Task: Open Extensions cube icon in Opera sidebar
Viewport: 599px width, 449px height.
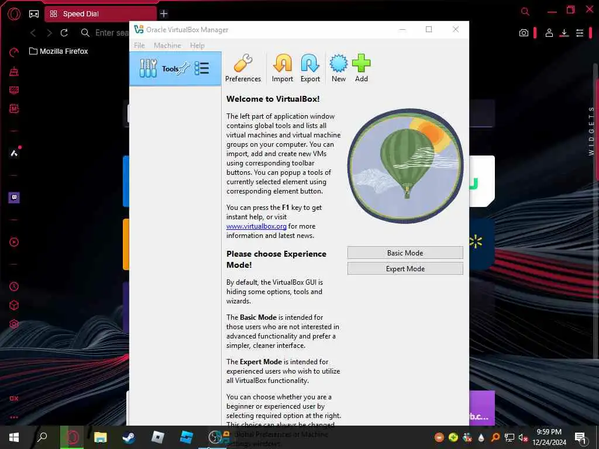Action: [x=14, y=305]
